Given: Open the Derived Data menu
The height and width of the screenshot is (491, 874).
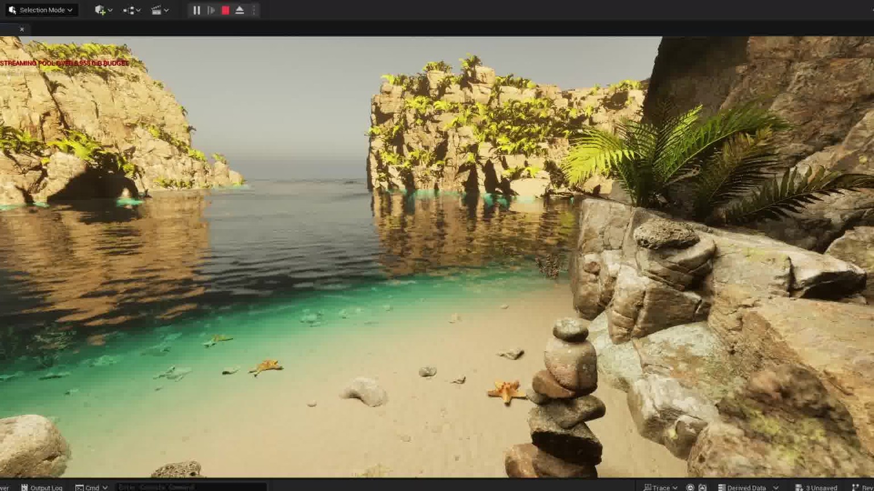Looking at the screenshot, I should click(748, 487).
